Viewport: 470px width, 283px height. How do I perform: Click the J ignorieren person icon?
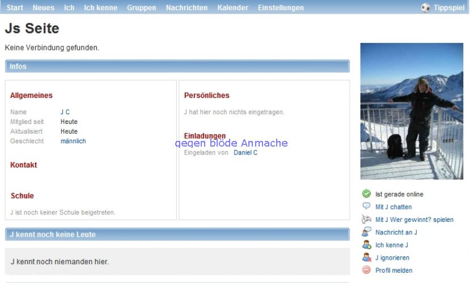pos(366,258)
